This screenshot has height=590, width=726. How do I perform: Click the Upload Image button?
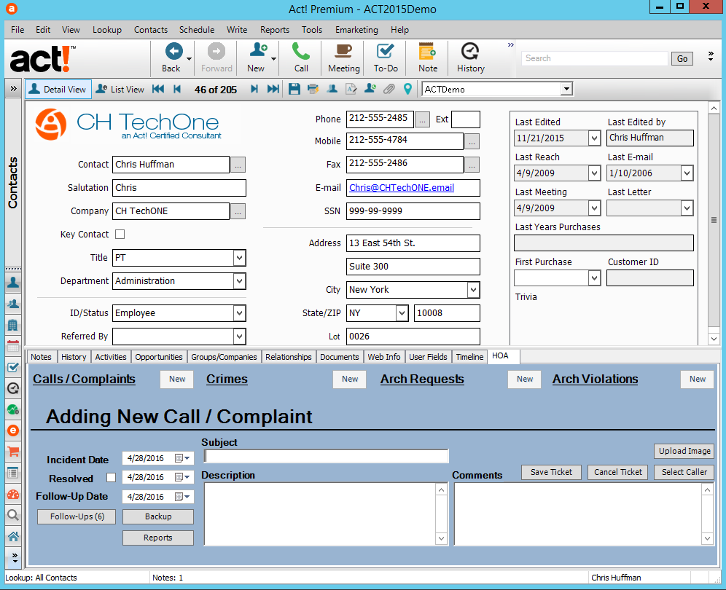coord(684,451)
